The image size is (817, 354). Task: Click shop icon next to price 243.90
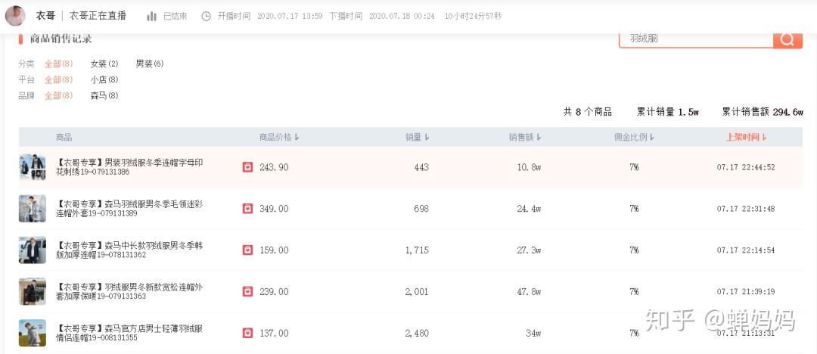[x=247, y=167]
